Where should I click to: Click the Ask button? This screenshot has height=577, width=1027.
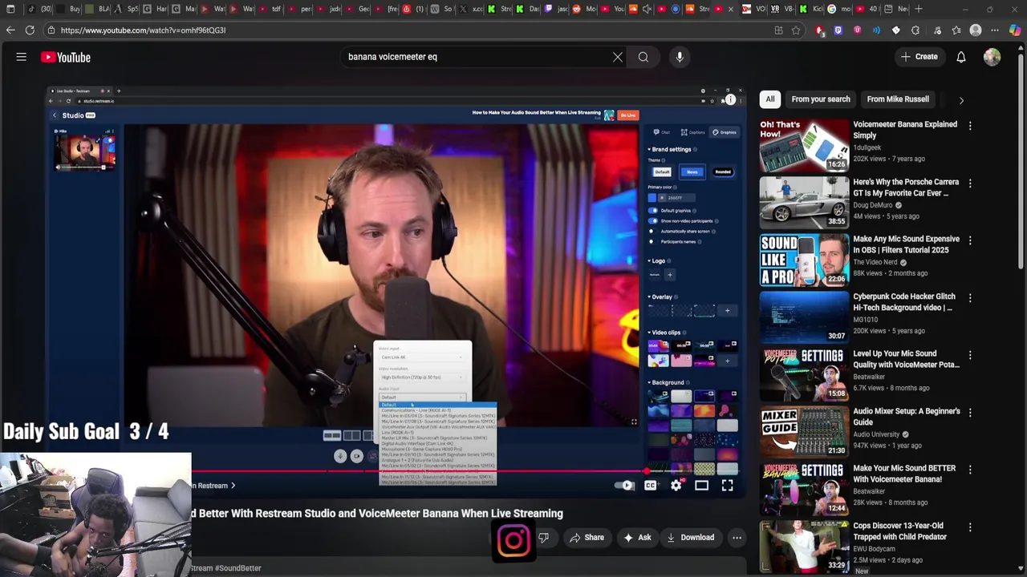(x=637, y=538)
